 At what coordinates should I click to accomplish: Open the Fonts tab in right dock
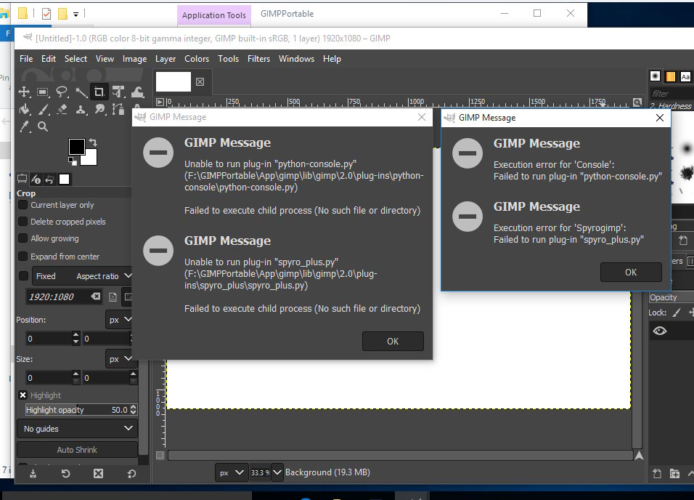point(685,76)
